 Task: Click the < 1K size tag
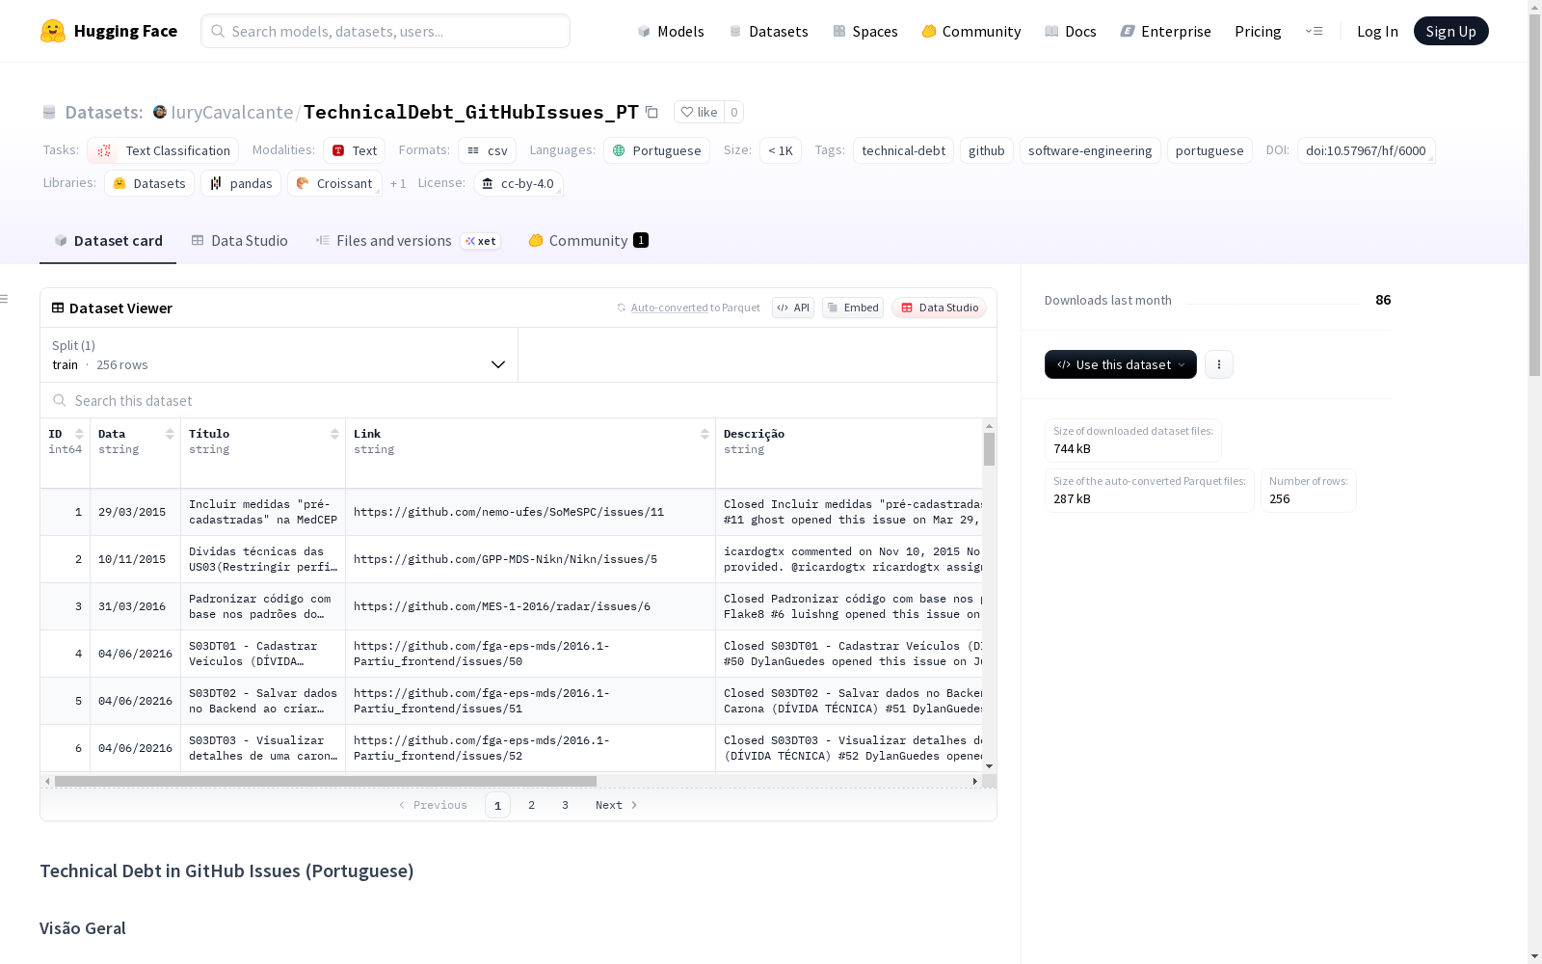coord(781,150)
